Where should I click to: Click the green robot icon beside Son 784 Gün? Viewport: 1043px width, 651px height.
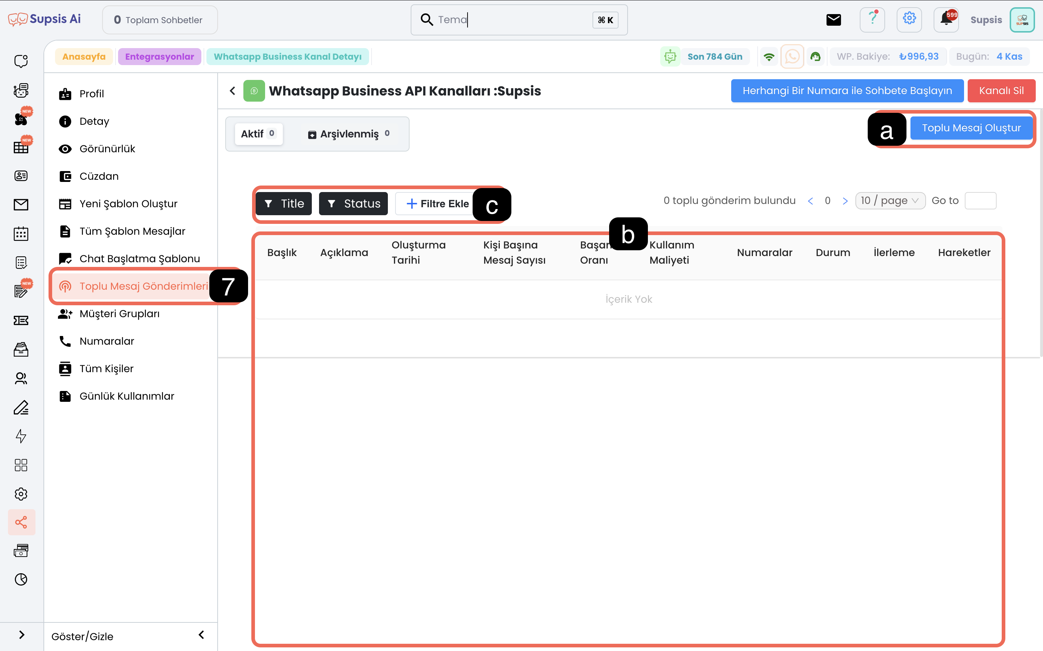[670, 56]
